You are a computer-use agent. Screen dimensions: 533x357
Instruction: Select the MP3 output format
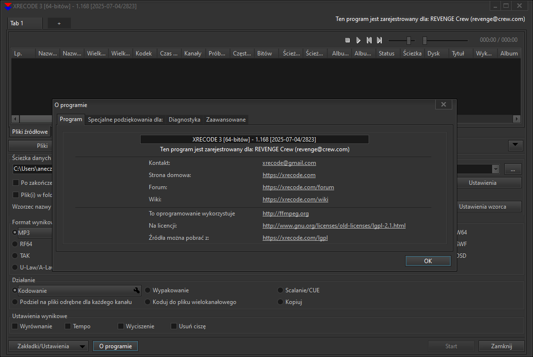[x=15, y=232]
